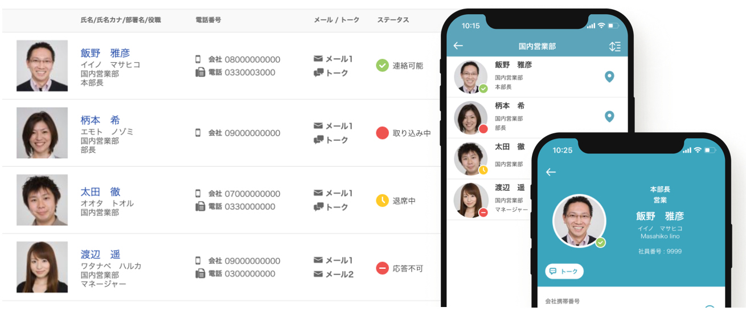Tap Masahiko Iino text on profile phone
The image size is (746, 315).
pos(660,236)
